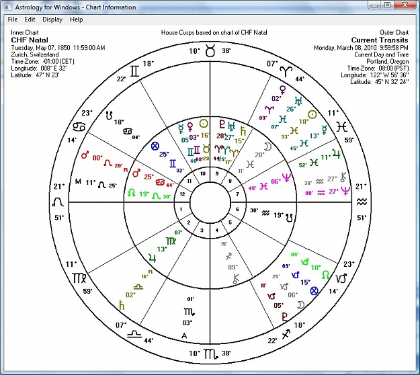The image size is (420, 375).
Task: Select magenta transit Neptune glyph at 27° Aquarius
Action: (x=345, y=191)
